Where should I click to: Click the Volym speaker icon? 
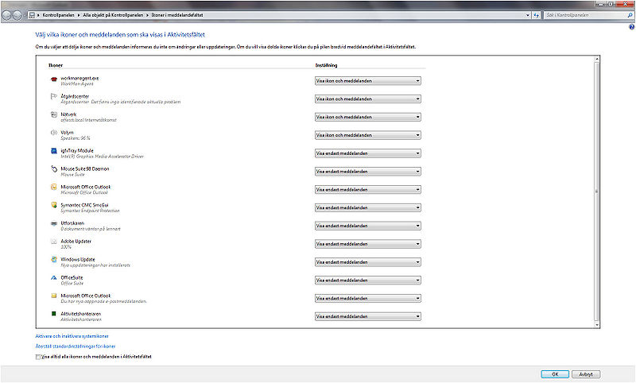click(53, 133)
